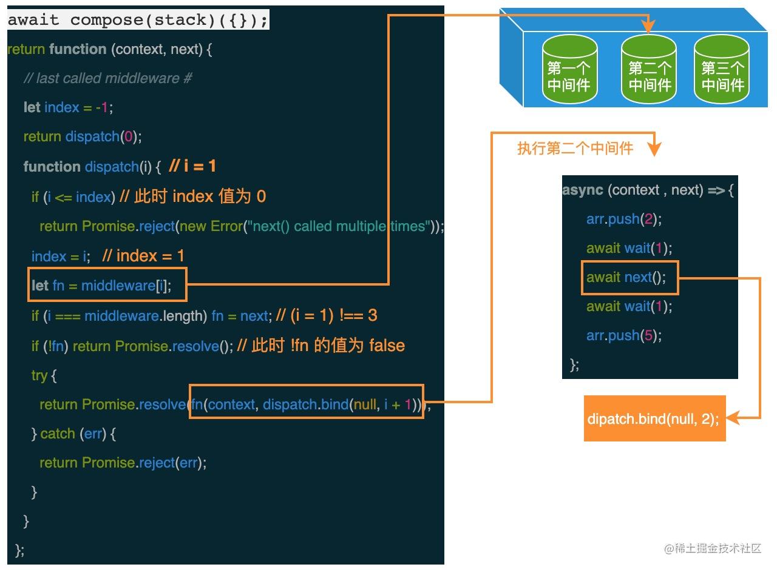Click the orange "// index = 1" comment
This screenshot has height=570, width=777.
143,255
